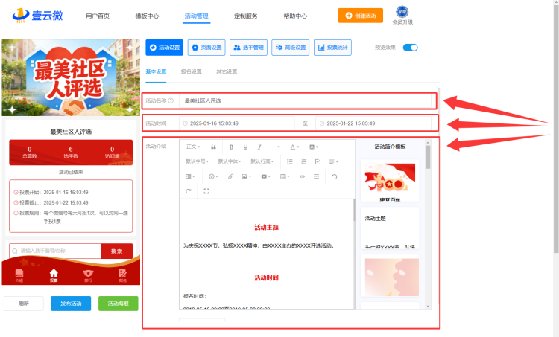Select 建党百年 intro template thumbnail
Screen dimensions: 559x337
pos(390,181)
